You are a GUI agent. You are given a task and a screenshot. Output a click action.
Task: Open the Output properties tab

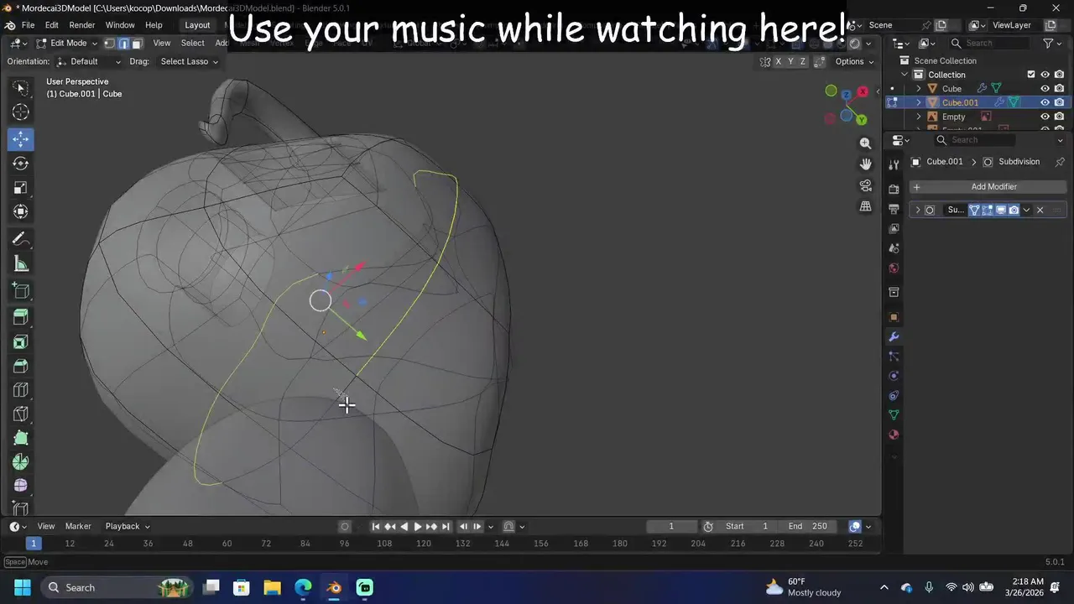pos(894,209)
